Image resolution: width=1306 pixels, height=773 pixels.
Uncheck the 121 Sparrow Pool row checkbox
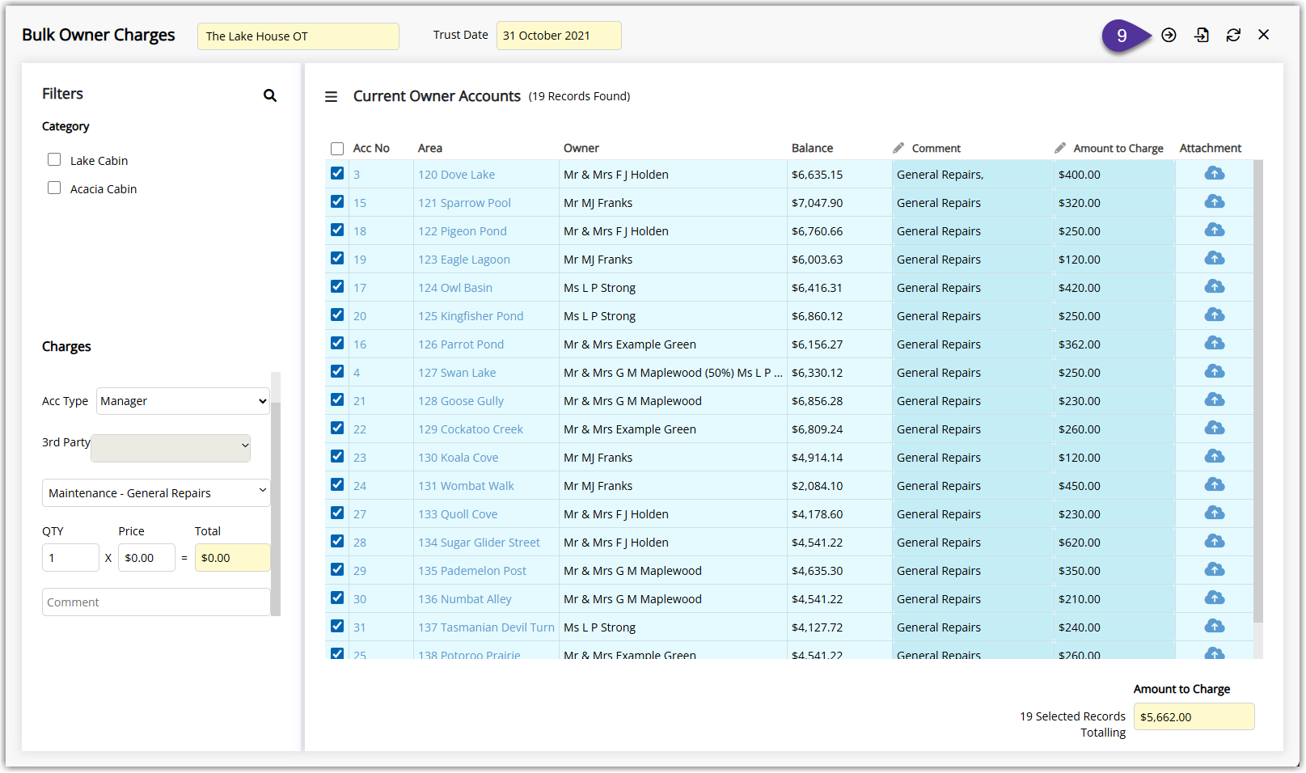[x=337, y=201]
